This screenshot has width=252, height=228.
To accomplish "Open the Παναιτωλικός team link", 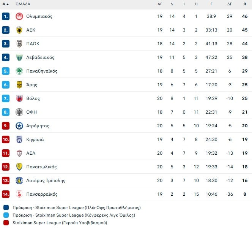I will pos(41,167).
